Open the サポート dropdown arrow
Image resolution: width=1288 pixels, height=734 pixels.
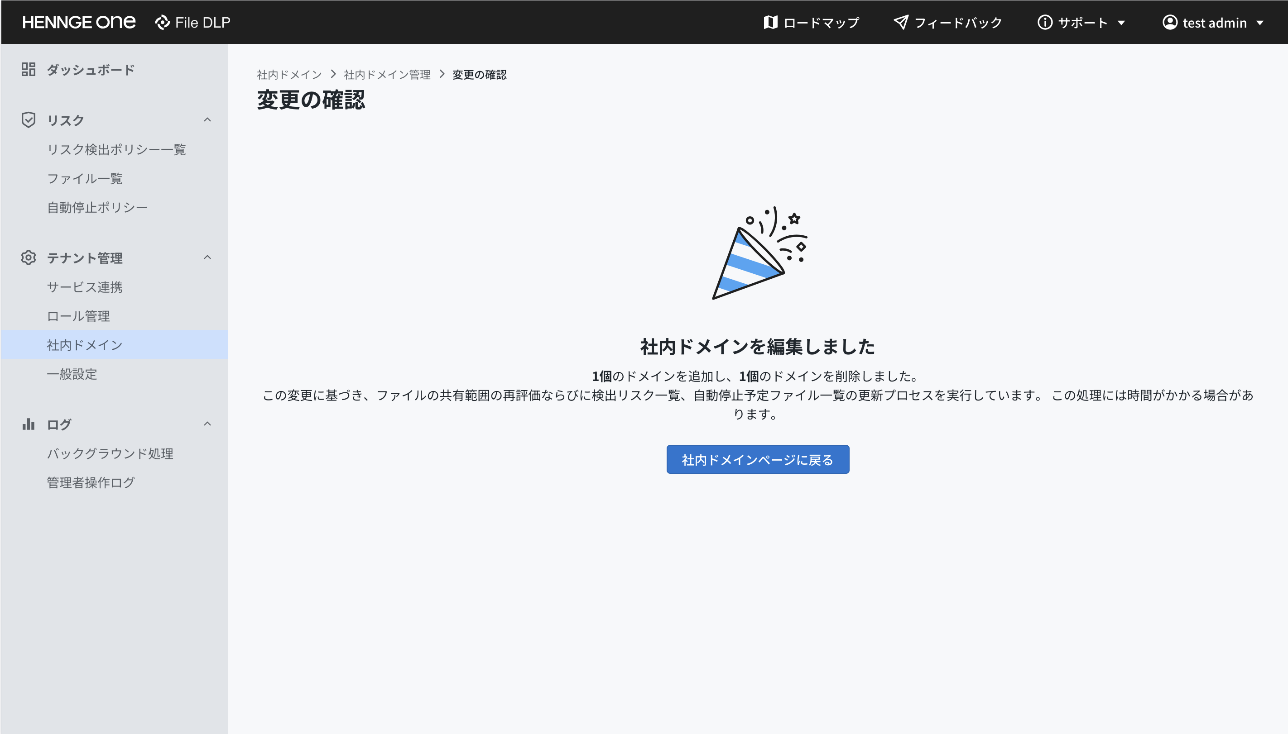point(1121,23)
